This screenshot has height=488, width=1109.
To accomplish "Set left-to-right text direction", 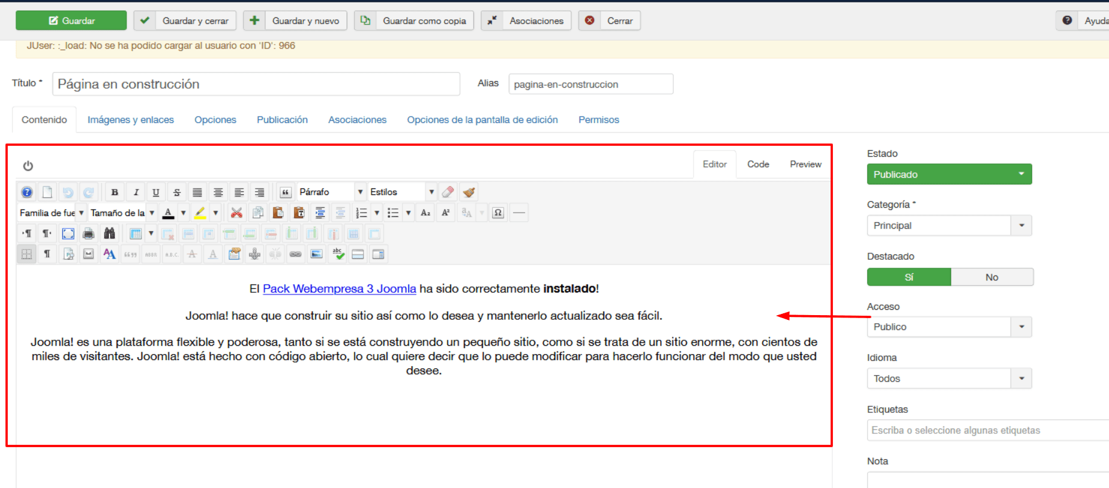I will pyautogui.click(x=27, y=233).
